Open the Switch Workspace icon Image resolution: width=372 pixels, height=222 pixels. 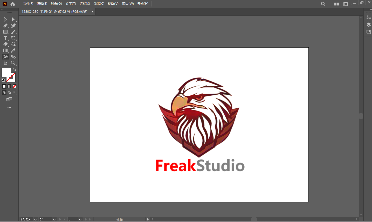pyautogui.click(x=346, y=4)
